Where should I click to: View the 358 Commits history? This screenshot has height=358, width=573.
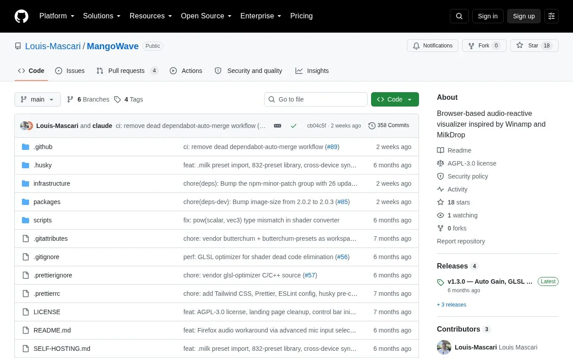point(389,126)
